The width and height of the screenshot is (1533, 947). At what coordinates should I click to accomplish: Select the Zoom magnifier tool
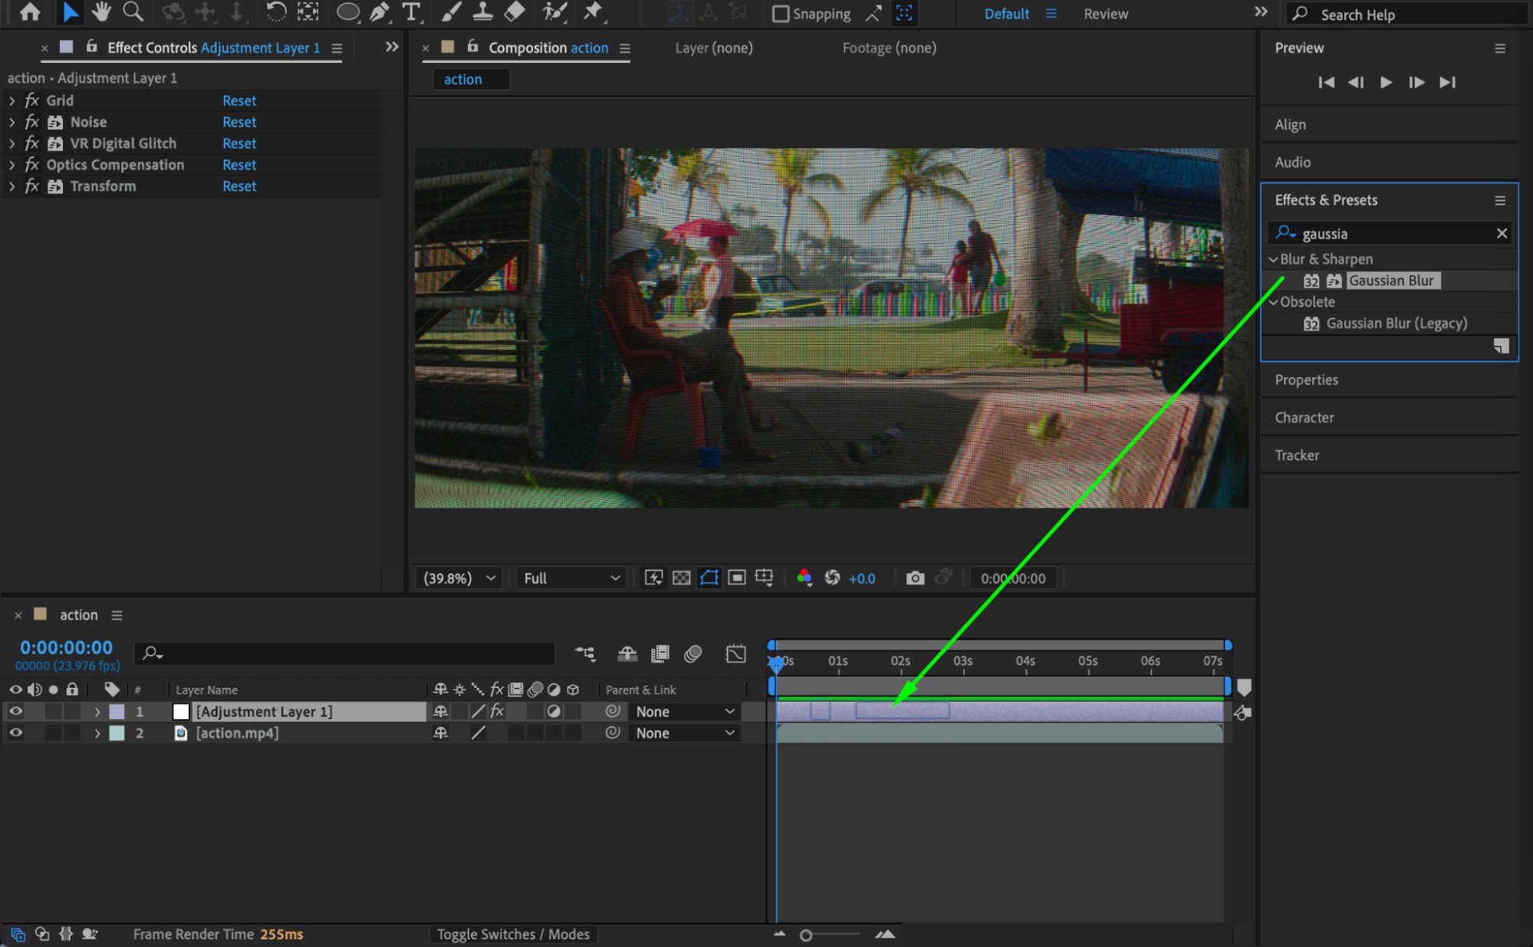click(x=133, y=12)
